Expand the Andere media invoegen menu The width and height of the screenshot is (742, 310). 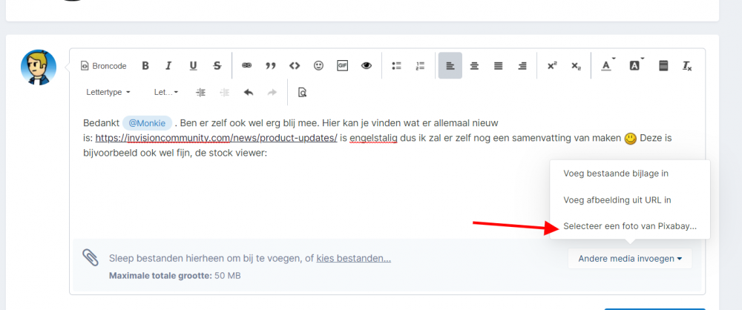630,259
